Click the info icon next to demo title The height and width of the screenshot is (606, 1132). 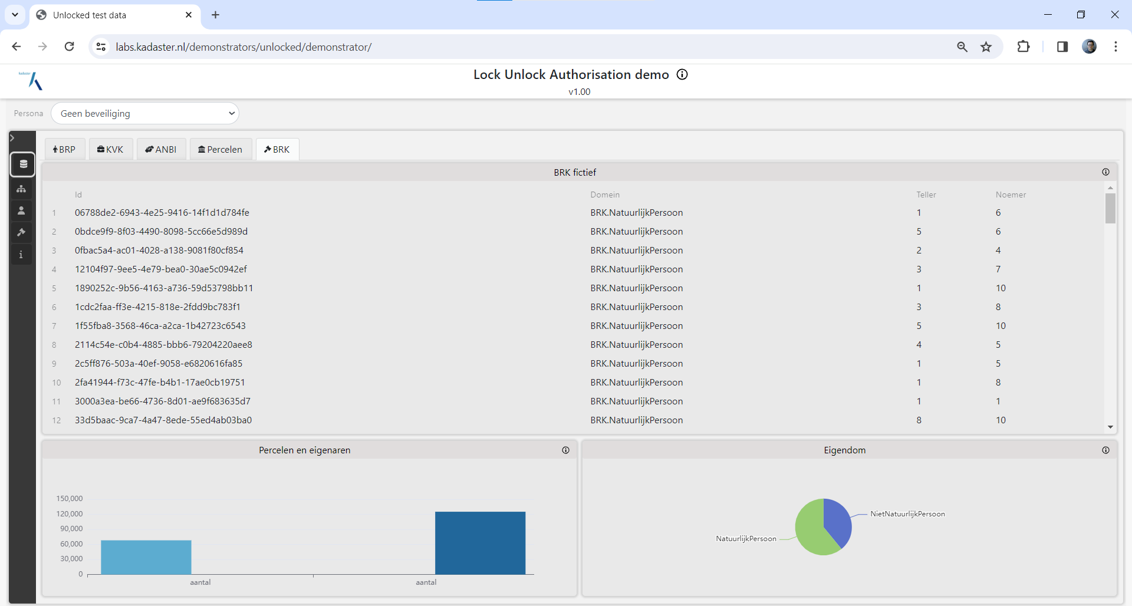pyautogui.click(x=682, y=74)
